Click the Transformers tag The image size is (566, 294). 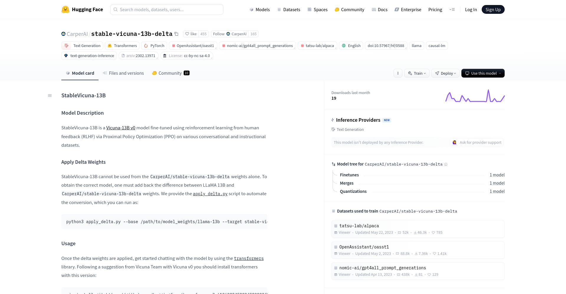point(122,46)
